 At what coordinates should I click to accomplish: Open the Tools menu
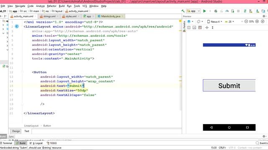(x=77, y=6)
